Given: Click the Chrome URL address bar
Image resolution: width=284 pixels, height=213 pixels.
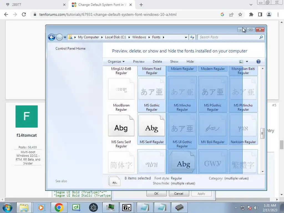Looking at the screenshot, I should tap(125, 14).
